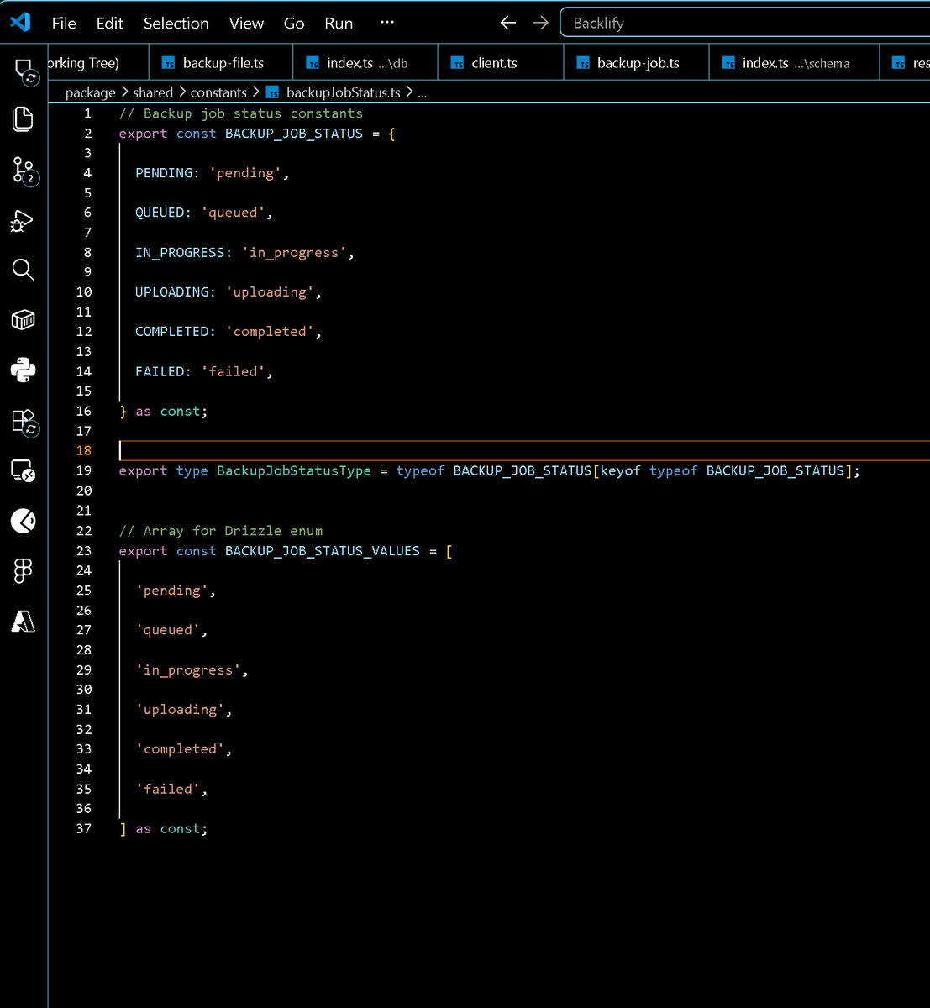Viewport: 930px width, 1008px height.
Task: Click the FAILED: 'failed' line
Action: (x=204, y=371)
